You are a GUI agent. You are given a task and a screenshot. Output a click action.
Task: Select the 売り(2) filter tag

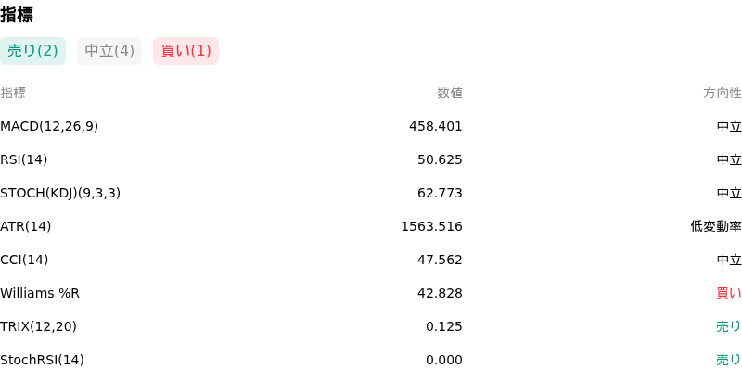click(32, 51)
